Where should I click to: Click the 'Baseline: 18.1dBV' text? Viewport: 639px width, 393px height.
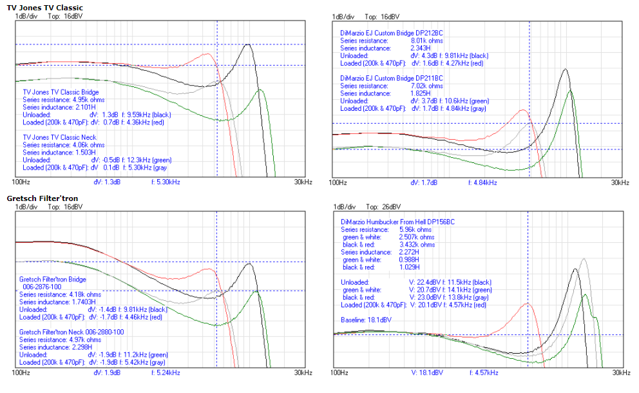click(366, 320)
